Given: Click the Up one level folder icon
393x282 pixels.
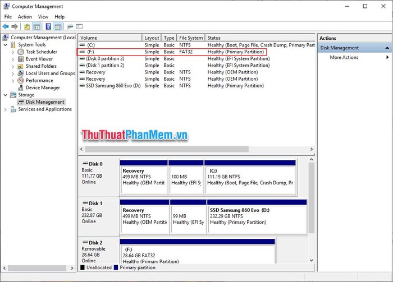Looking at the screenshot, I should 27,26.
